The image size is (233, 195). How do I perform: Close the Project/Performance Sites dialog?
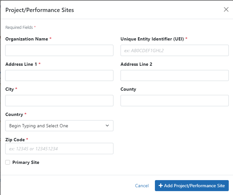tap(226, 9)
